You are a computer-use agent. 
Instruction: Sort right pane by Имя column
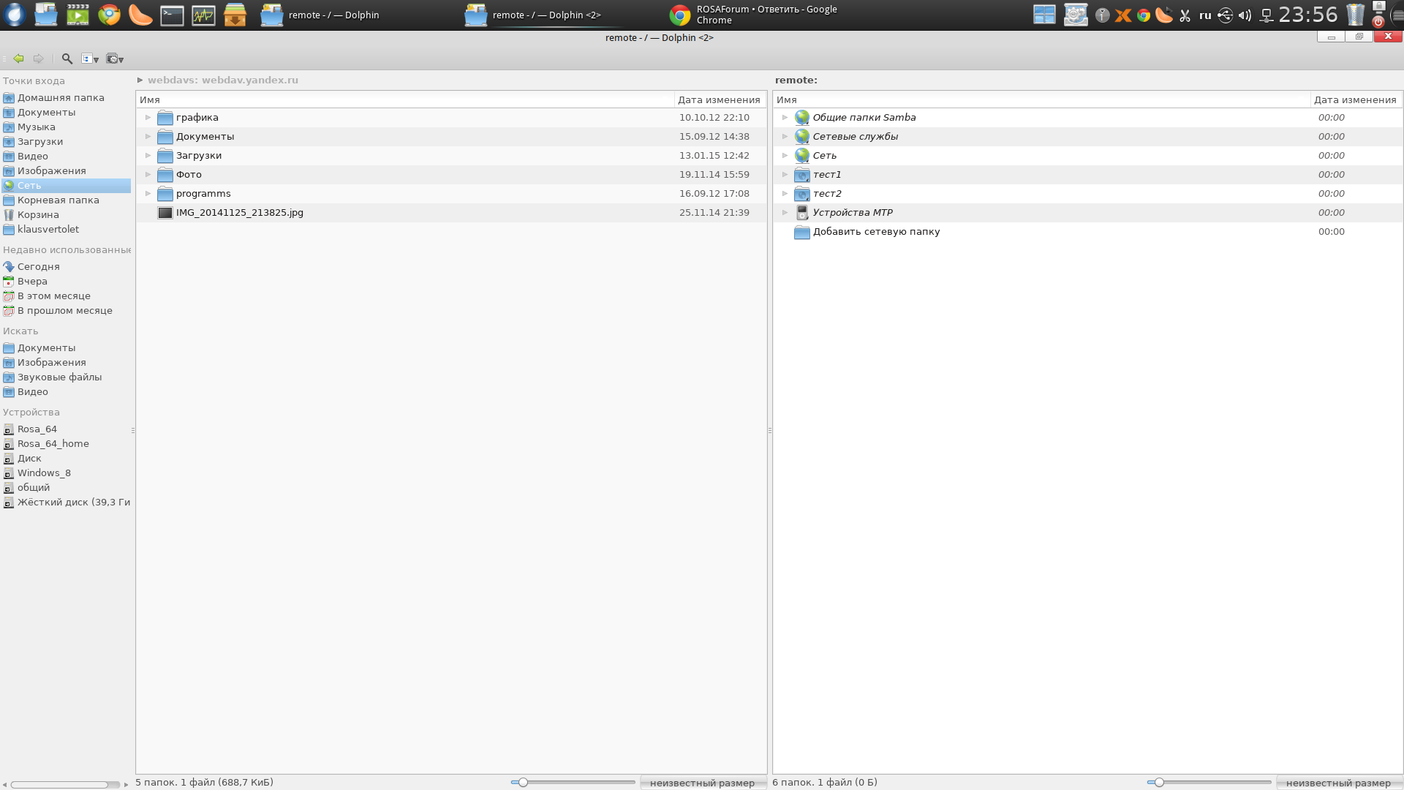787,100
